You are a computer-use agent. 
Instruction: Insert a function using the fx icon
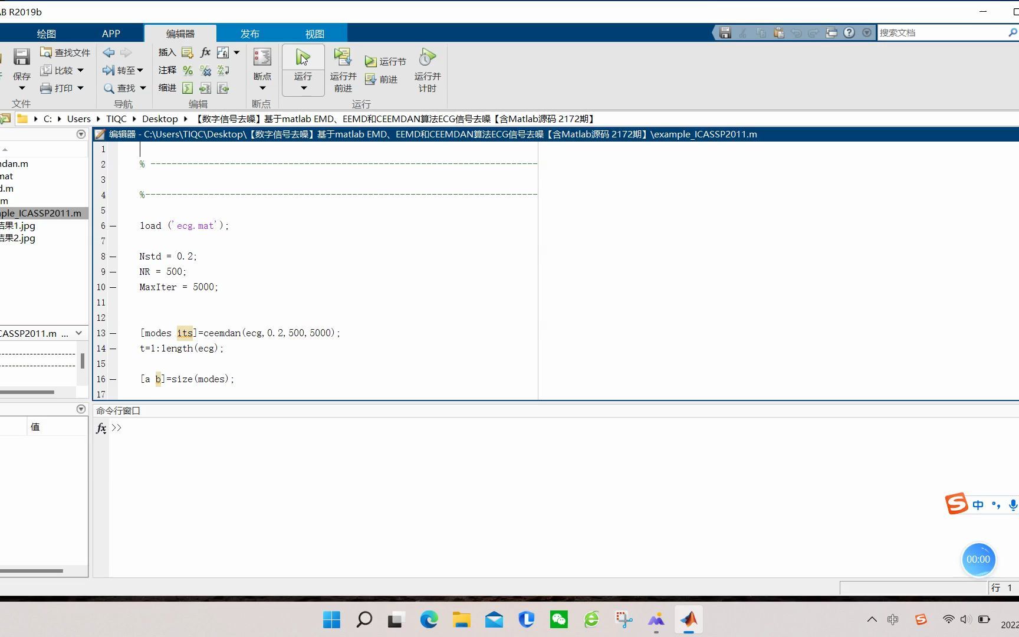[x=205, y=52]
